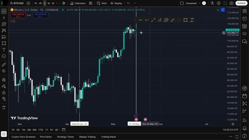Undo the last action

(x=128, y=3)
